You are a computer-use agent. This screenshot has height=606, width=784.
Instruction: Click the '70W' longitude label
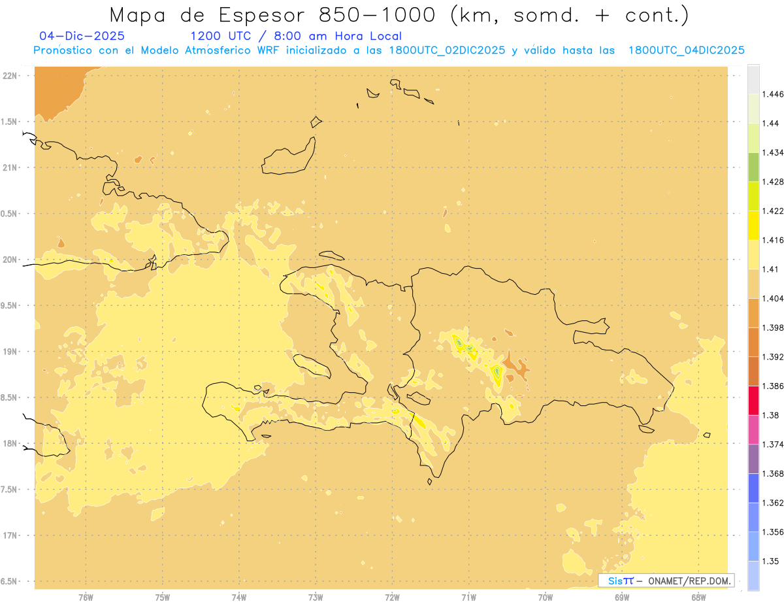point(546,598)
